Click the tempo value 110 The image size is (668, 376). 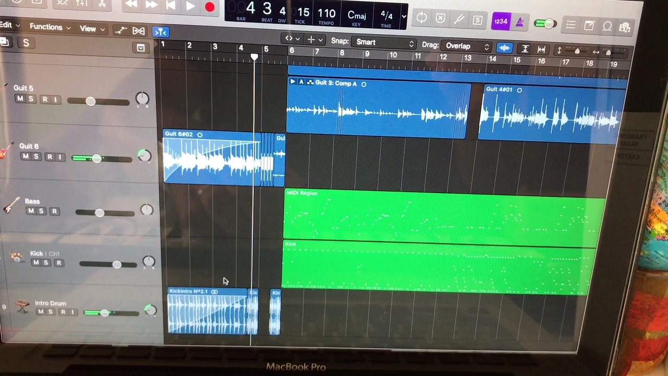327,13
